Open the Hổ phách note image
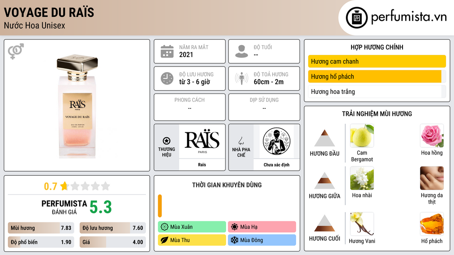Image resolution: width=454 pixels, height=255 pixels. (432, 224)
